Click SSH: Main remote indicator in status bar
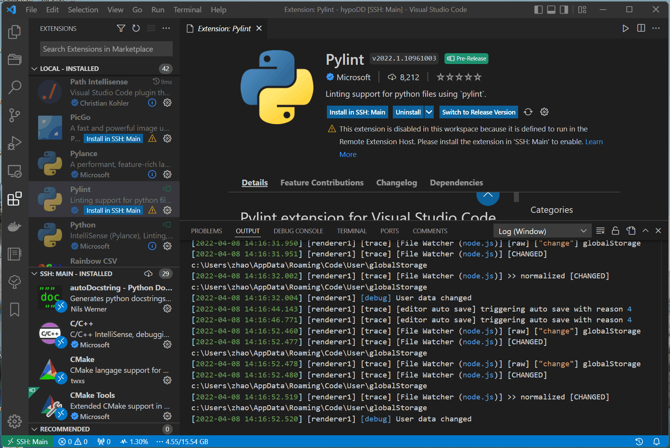The image size is (670, 448). 28,441
